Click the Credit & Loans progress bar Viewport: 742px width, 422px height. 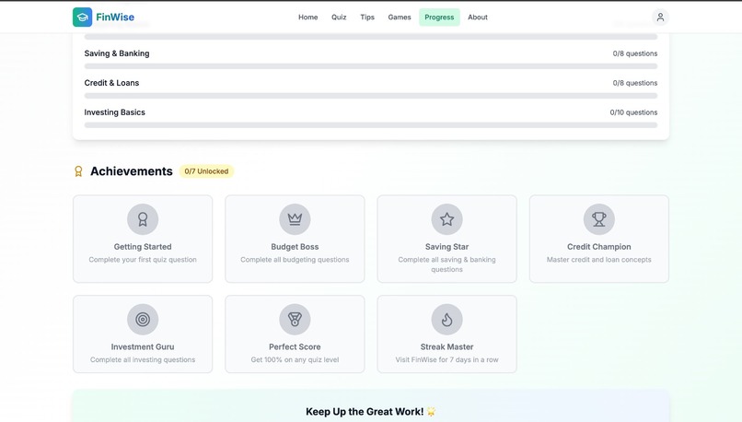[371, 96]
